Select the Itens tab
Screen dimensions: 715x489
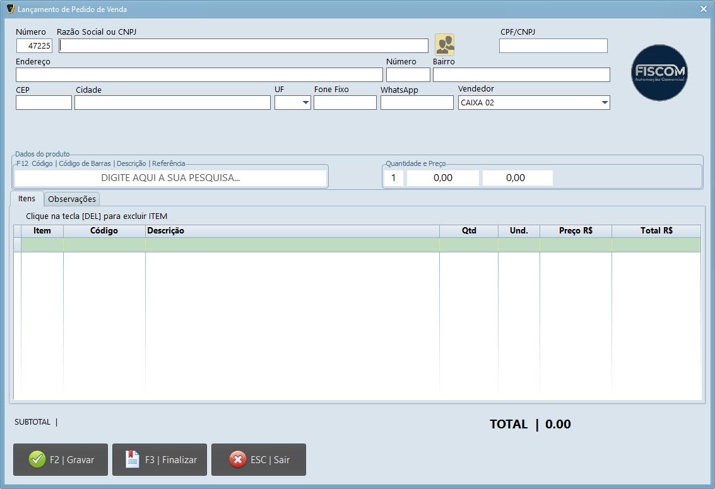[27, 198]
